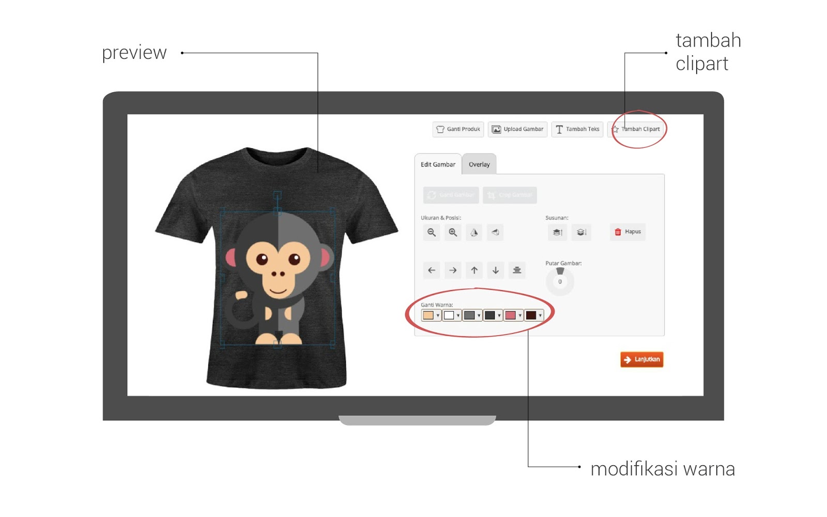The height and width of the screenshot is (517, 827).
Task: Move image up with up arrow
Action: tap(474, 270)
